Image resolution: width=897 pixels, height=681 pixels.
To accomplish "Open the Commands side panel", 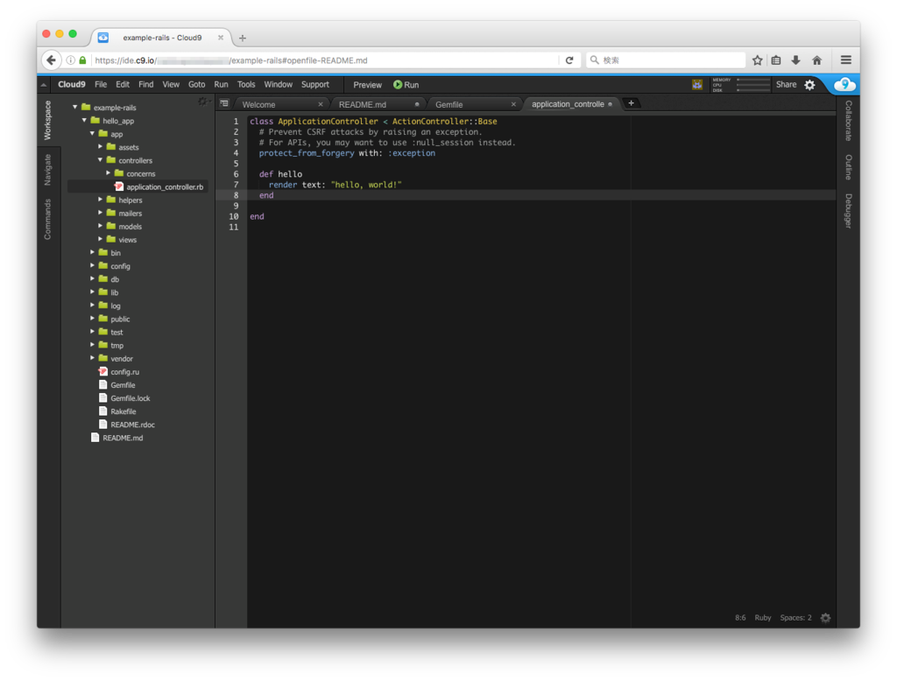I will tap(47, 219).
